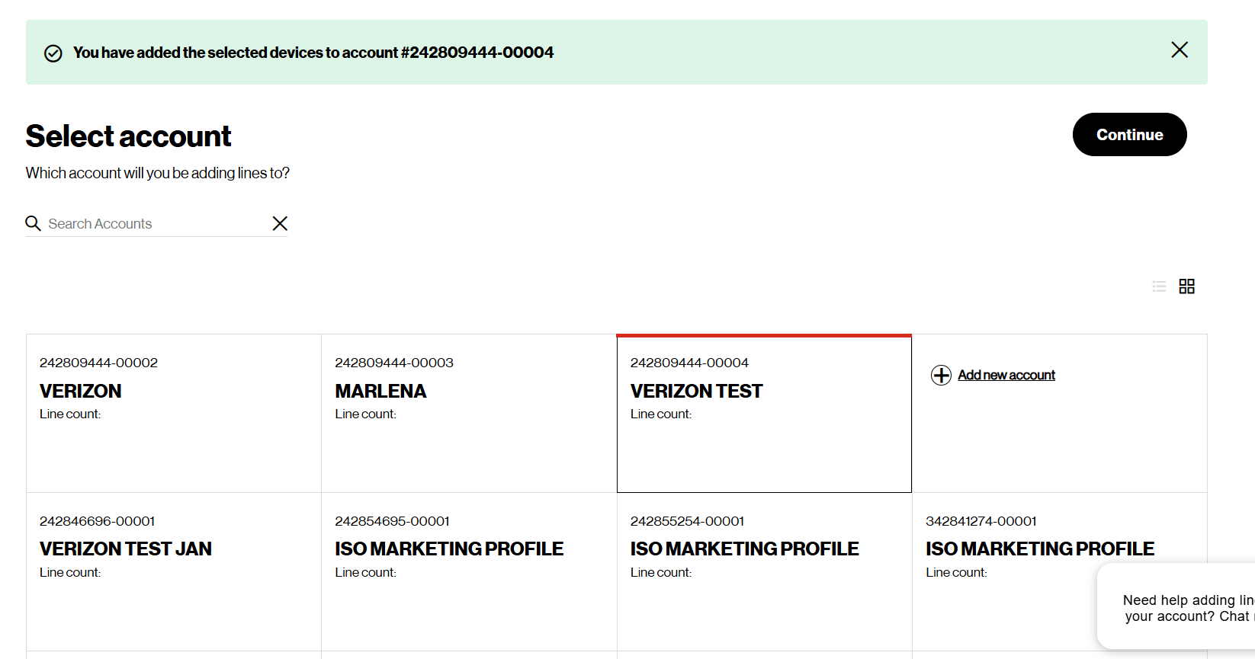Click the account number 242809444-00004 in card
This screenshot has width=1255, height=659.
[x=689, y=363]
